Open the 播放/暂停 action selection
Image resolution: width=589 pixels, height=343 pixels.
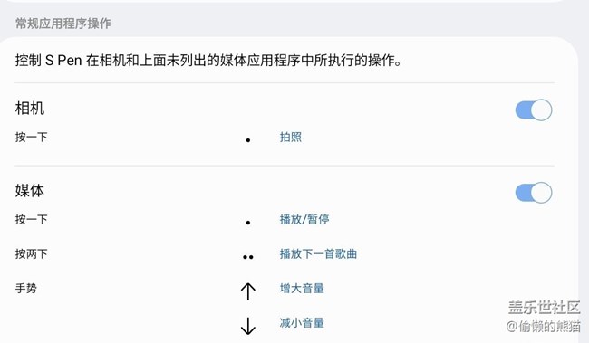coord(304,219)
